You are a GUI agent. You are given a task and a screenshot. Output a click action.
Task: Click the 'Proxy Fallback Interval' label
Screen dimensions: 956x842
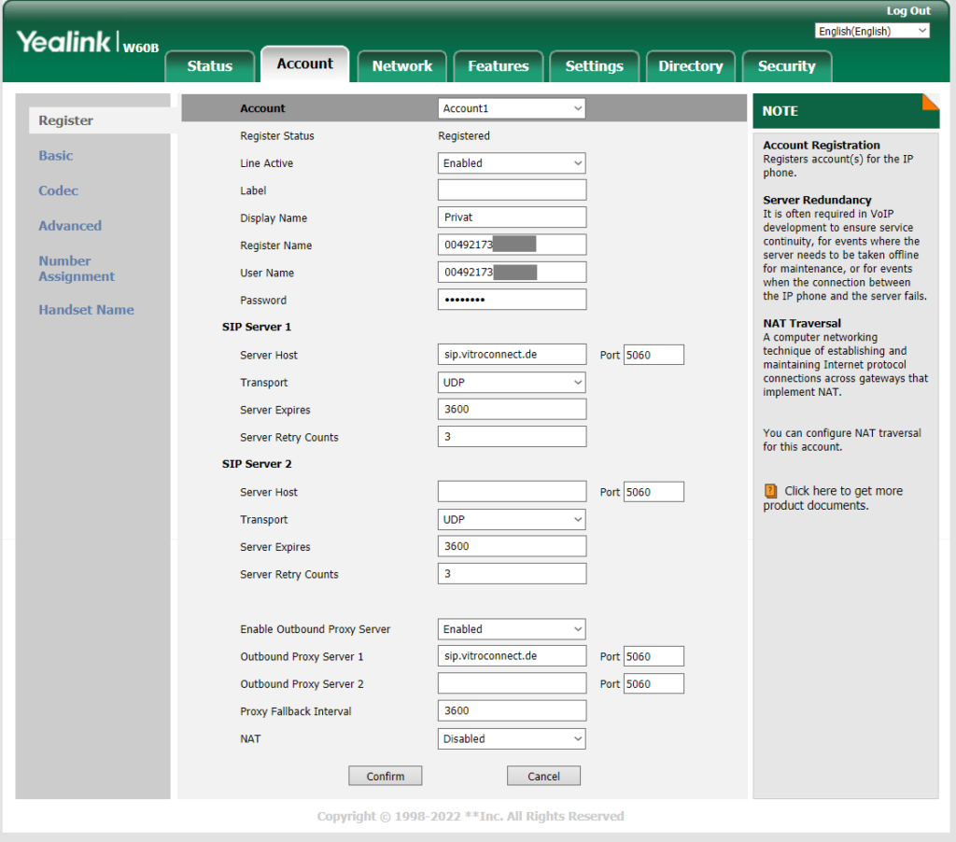click(296, 711)
